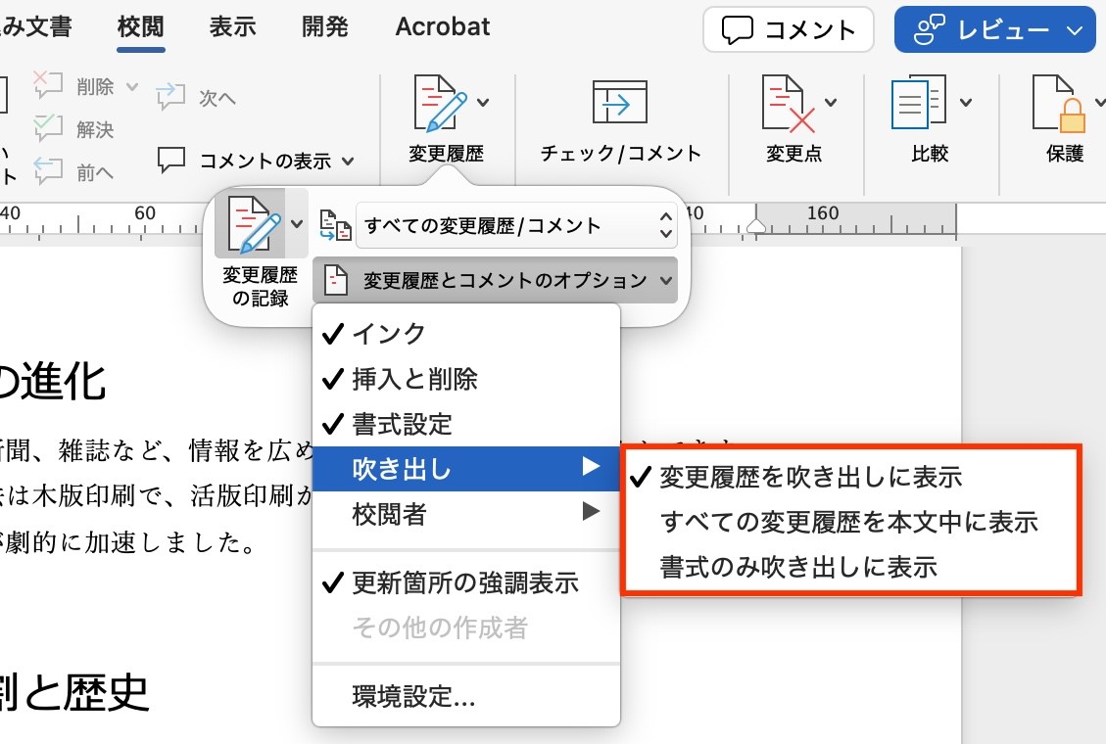Screen dimensions: 1106x744
Task: Open the 校閲者 submenu item
Action: tap(465, 514)
